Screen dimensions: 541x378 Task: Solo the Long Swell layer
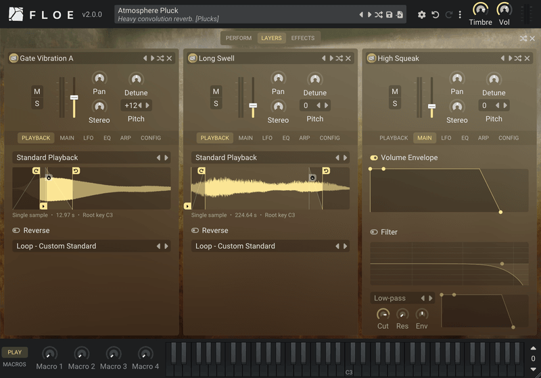(x=216, y=103)
